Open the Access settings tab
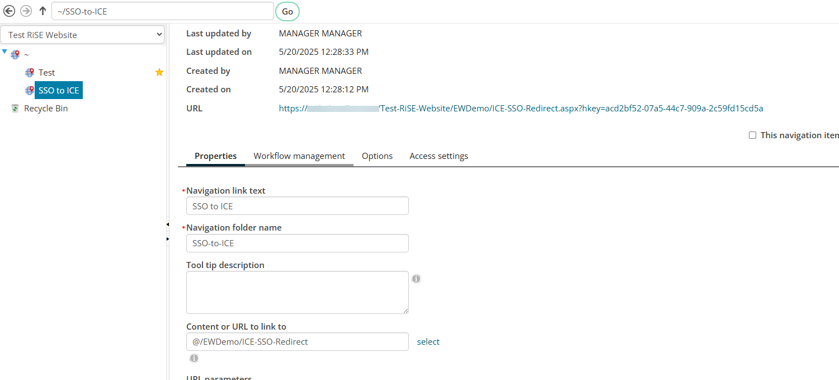The image size is (839, 380). 439,156
